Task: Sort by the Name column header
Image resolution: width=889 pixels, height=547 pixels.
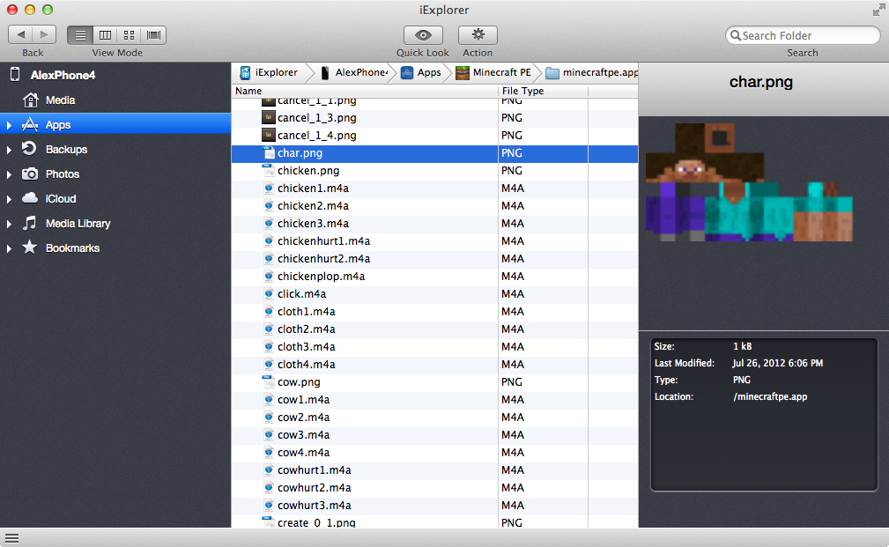Action: [248, 91]
